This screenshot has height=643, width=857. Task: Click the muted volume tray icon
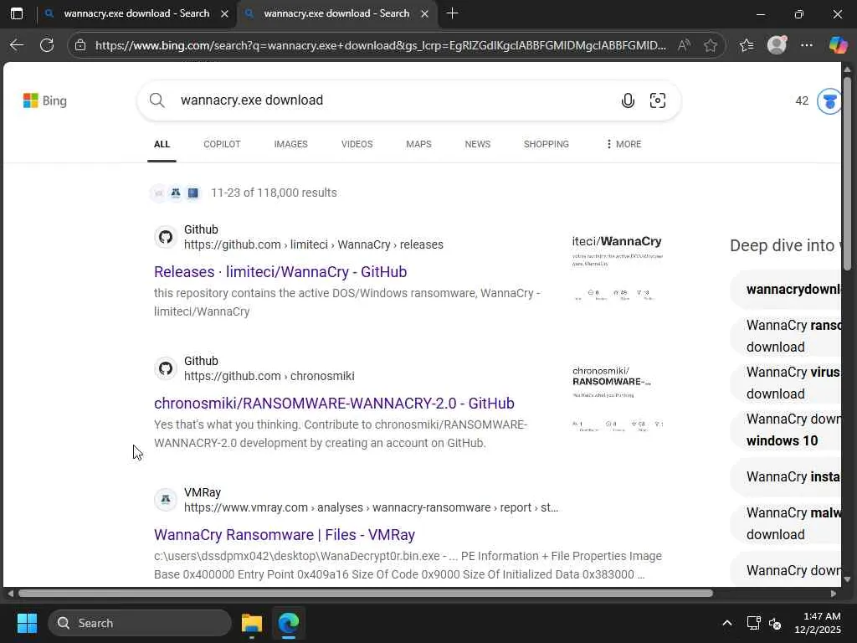(775, 623)
